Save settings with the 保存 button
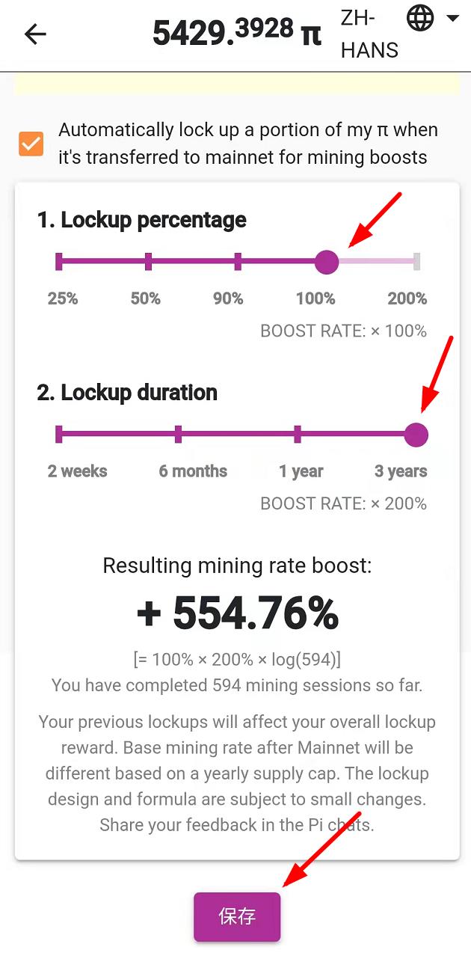 click(237, 916)
